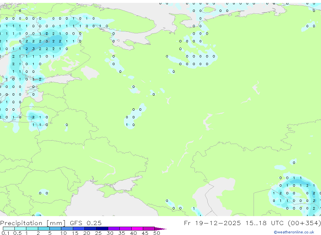The image size is (321, 235).
Task: Click the '40' legend scale label
Action: (133, 233)
